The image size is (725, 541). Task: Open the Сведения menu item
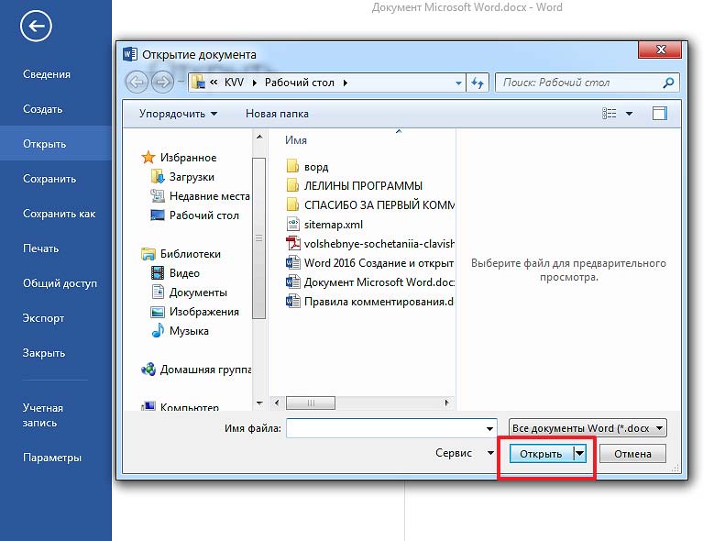click(47, 74)
